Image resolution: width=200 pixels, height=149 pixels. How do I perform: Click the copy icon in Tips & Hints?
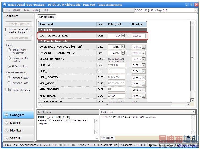(96, 137)
